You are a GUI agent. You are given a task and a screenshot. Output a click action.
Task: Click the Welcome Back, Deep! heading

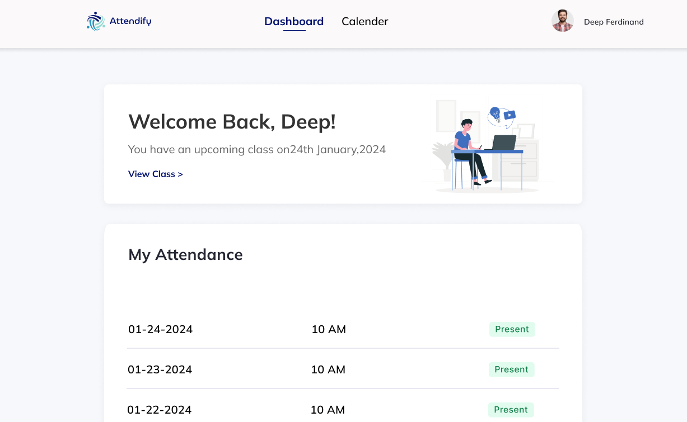[x=232, y=121]
